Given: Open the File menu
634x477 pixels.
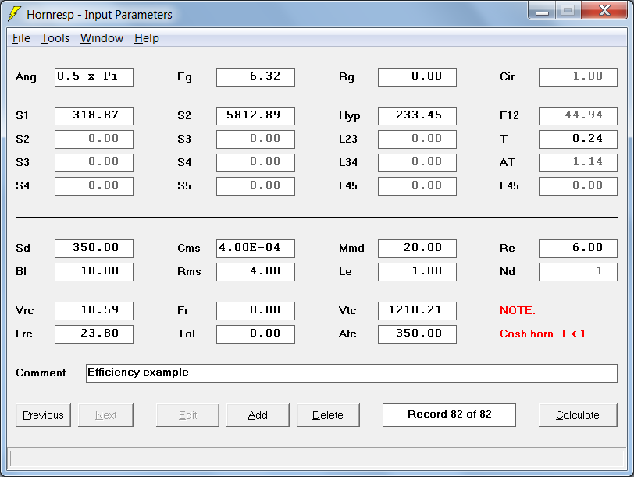Looking at the screenshot, I should (21, 38).
